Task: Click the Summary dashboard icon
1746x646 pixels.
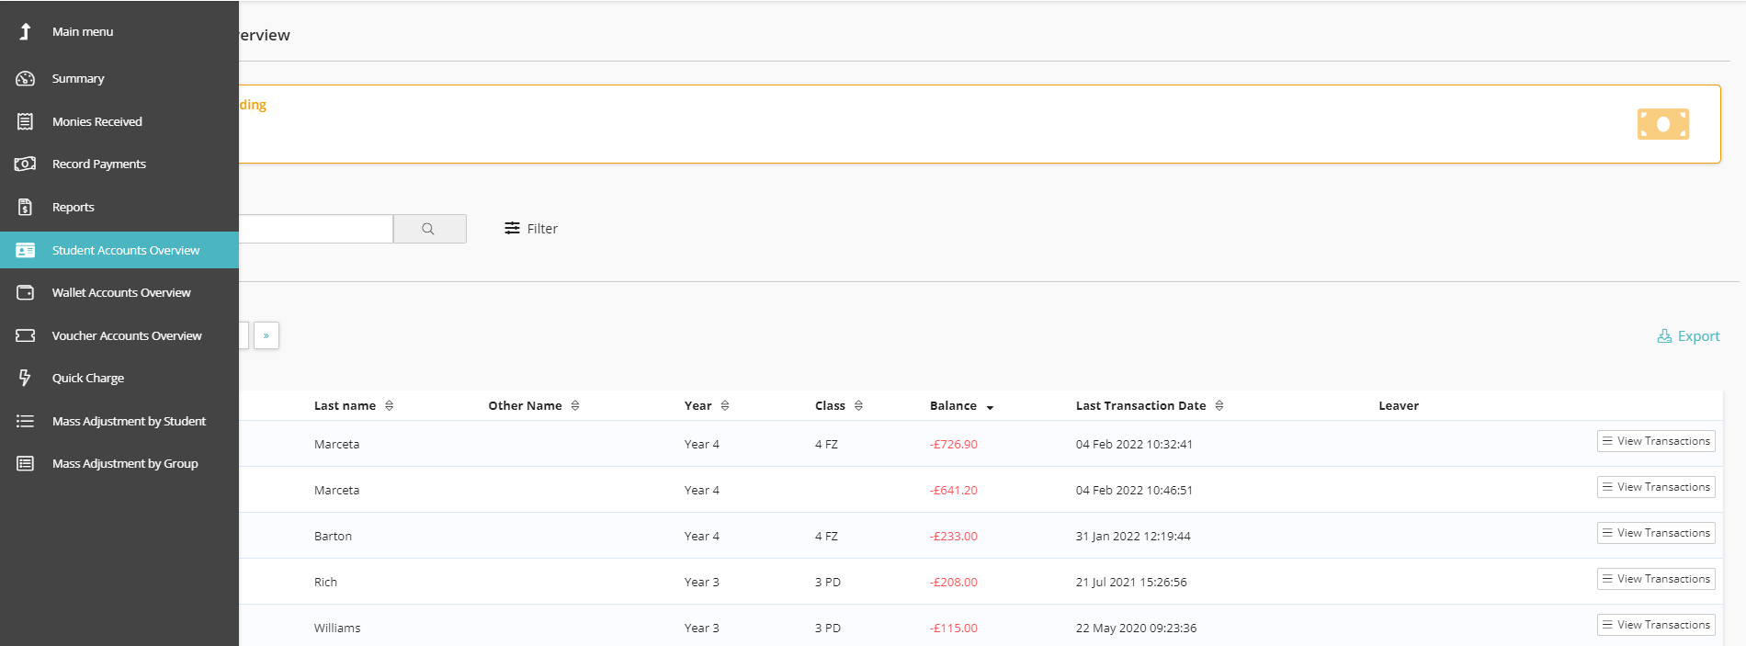Action: (25, 79)
